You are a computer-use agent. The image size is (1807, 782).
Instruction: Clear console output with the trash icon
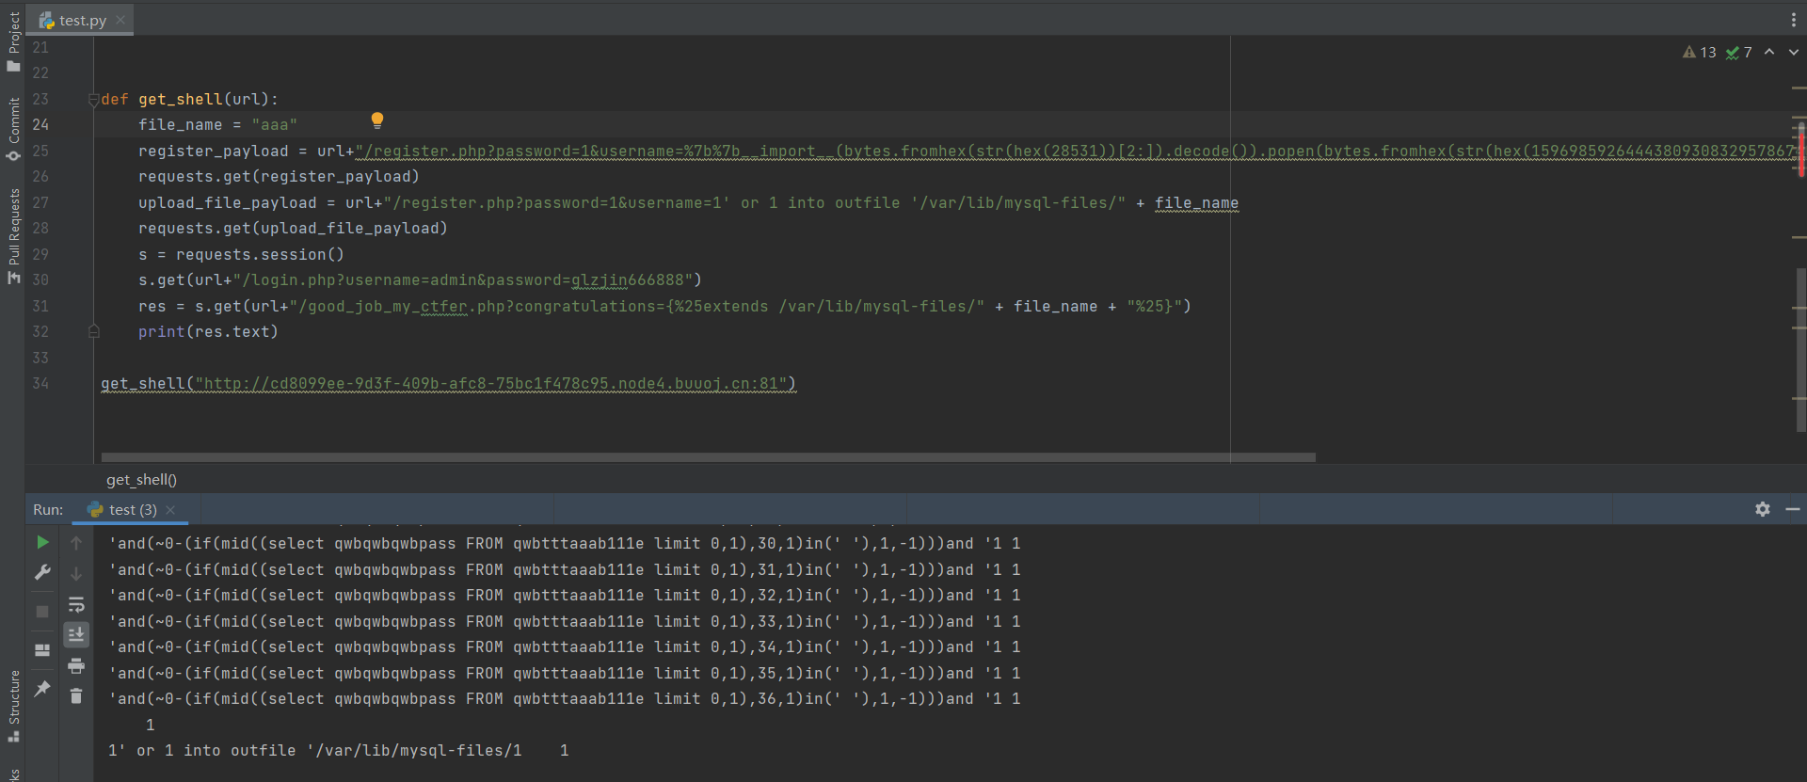click(x=76, y=696)
